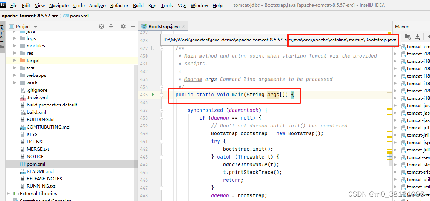
Task: Click line number 440 in gutter
Action: click(143, 134)
